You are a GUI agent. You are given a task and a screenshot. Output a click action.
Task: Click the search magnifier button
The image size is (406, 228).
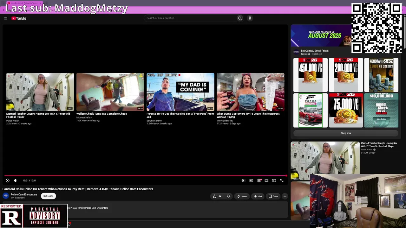240,18
